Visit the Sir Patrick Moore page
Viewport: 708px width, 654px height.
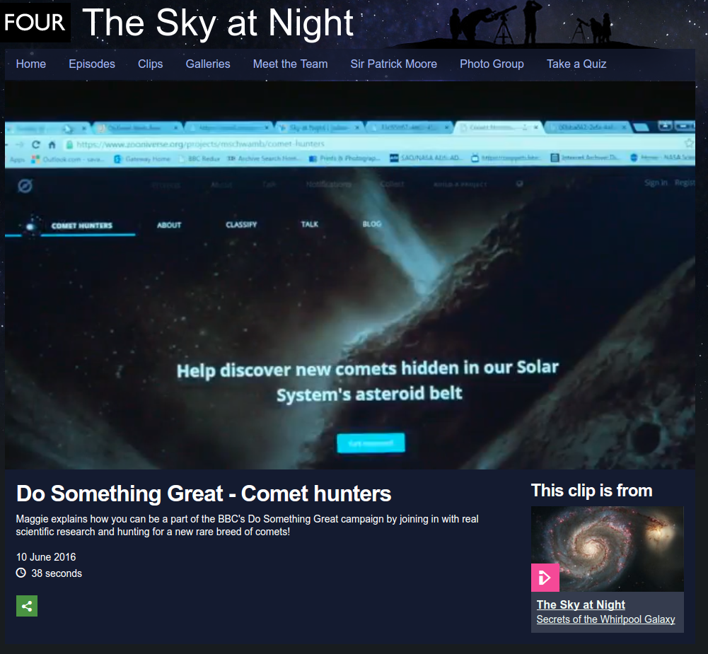394,64
